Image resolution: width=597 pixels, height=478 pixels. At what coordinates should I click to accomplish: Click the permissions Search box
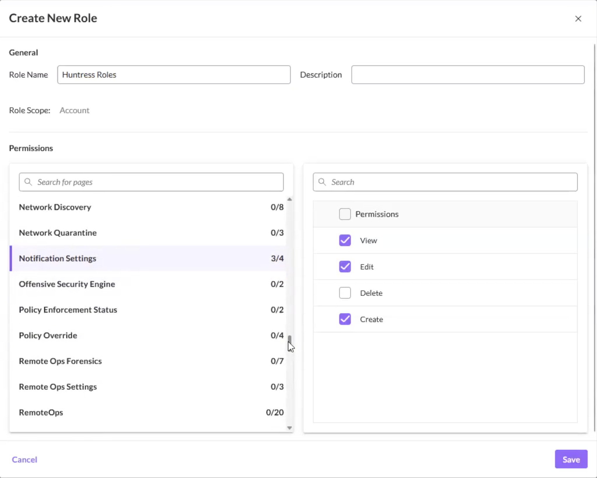tap(445, 182)
